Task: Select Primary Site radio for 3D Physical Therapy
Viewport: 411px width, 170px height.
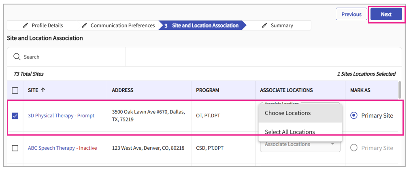Action: [354, 116]
